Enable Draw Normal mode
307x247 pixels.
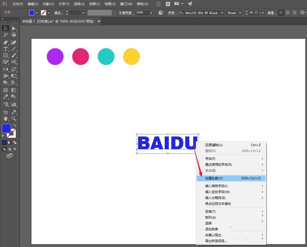coord(4,149)
